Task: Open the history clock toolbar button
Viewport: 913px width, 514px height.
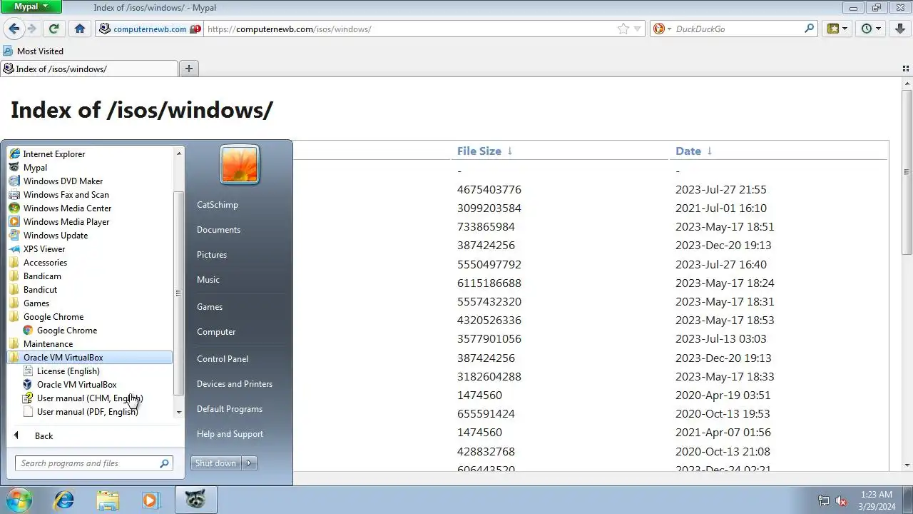Action: point(871,29)
